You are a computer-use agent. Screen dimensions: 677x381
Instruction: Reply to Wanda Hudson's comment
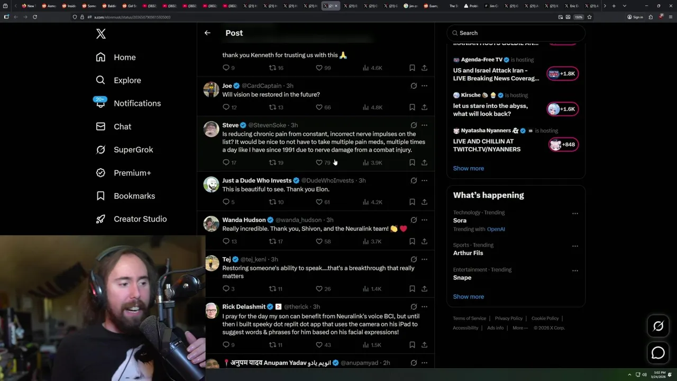230,241
